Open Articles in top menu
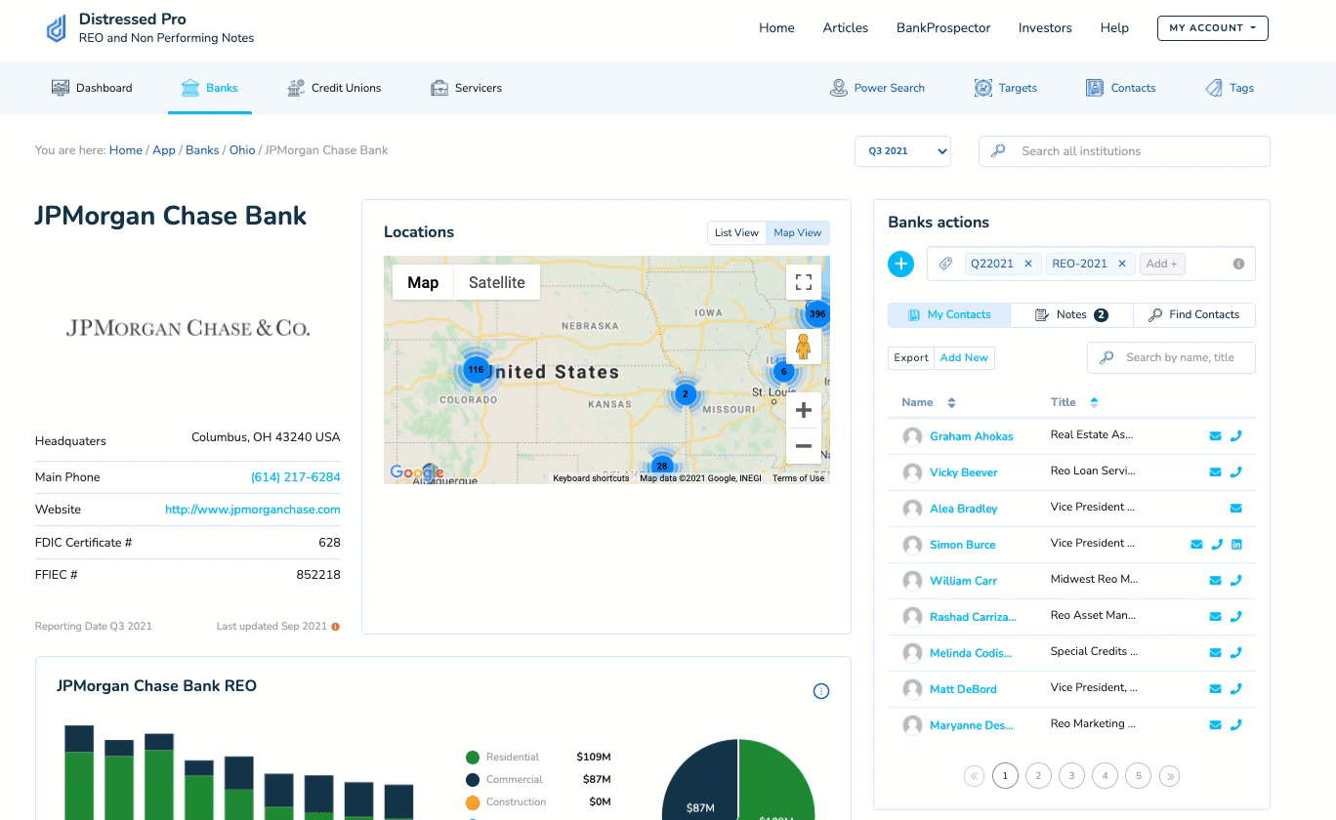 (846, 28)
